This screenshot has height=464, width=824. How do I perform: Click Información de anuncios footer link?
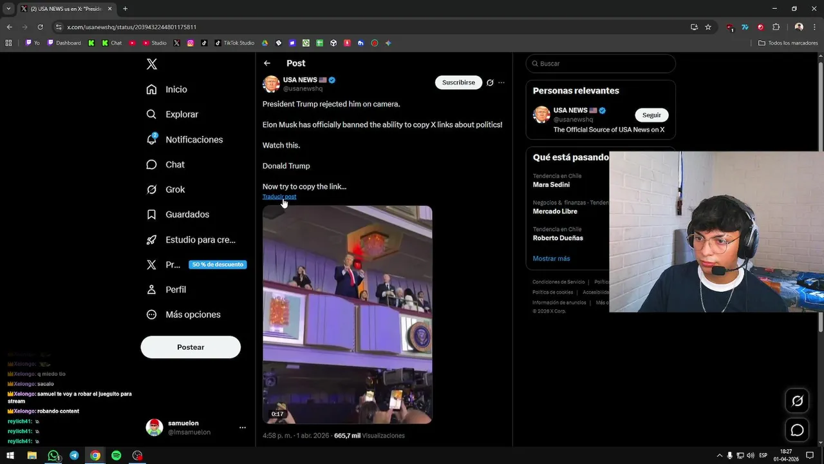[x=559, y=302]
